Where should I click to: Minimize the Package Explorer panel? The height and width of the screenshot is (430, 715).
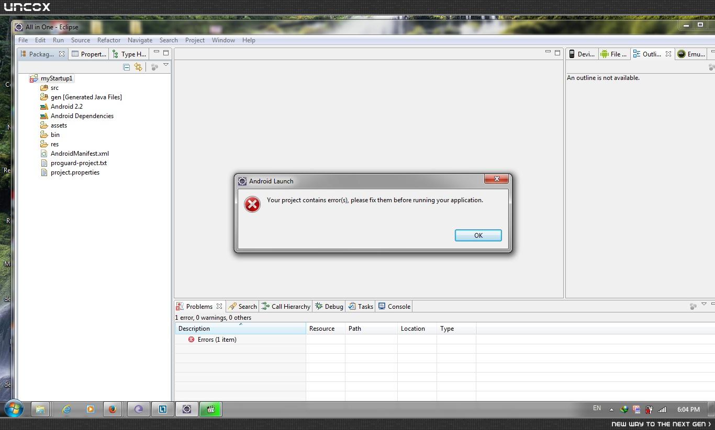pos(156,52)
